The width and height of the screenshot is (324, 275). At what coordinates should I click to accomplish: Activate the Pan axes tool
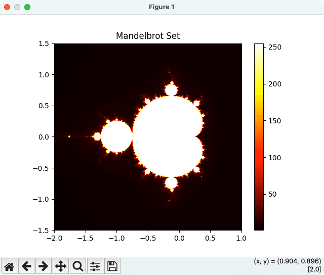pos(61,266)
